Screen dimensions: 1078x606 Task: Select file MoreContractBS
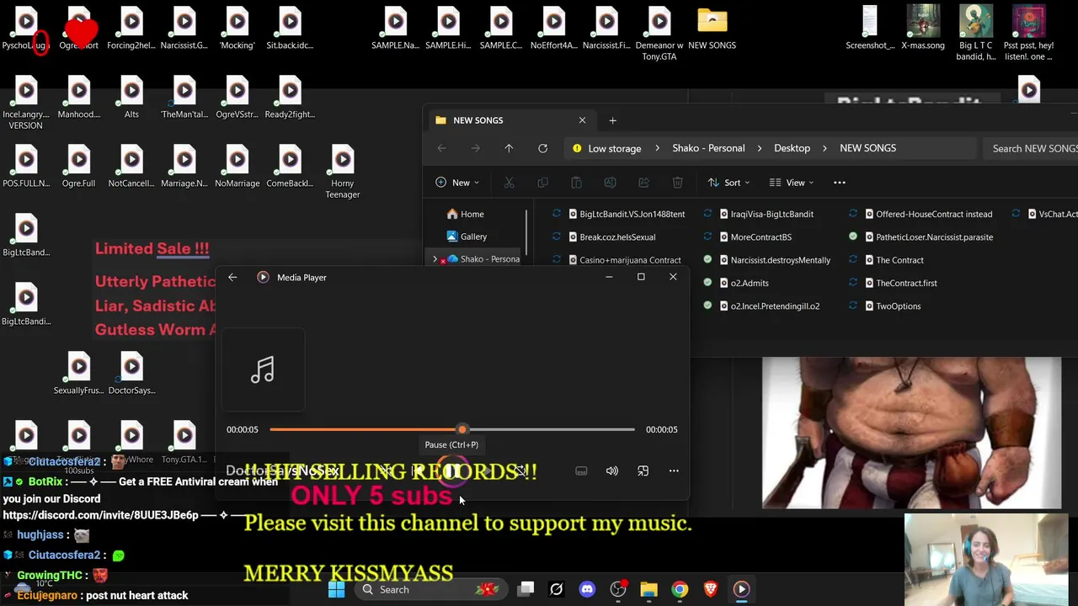[760, 237]
